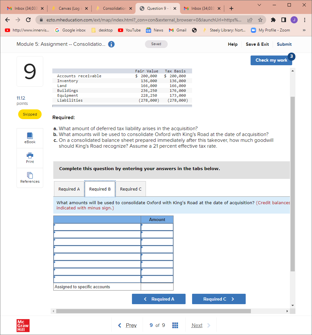Open the Chrome extensions puzzle icon
This screenshot has height=335, width=312.
(273, 20)
